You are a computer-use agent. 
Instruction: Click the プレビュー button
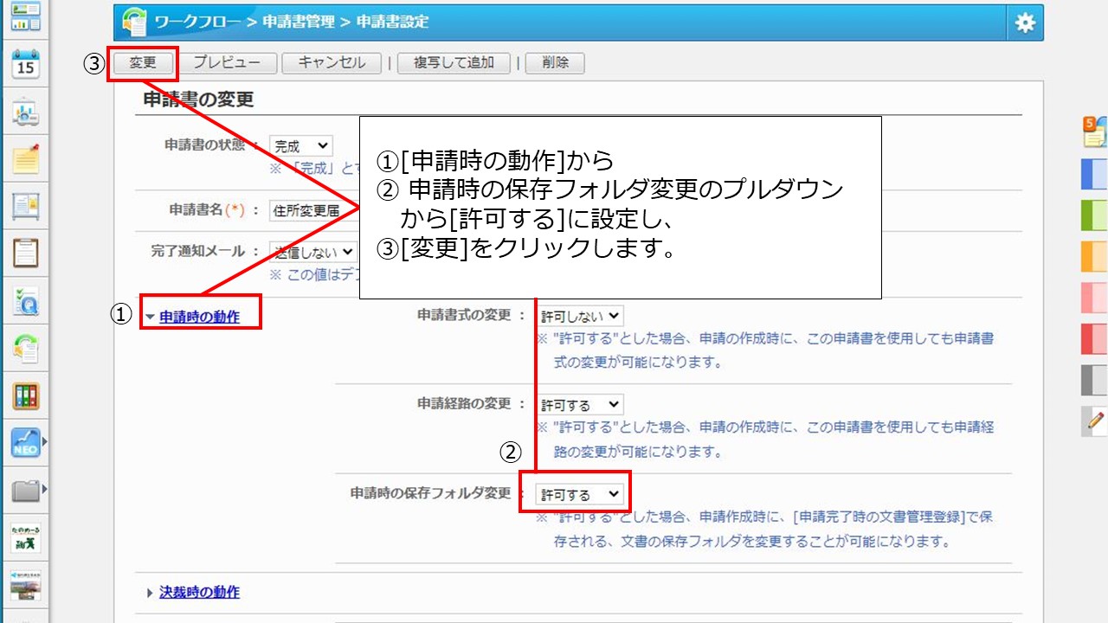pos(227,63)
